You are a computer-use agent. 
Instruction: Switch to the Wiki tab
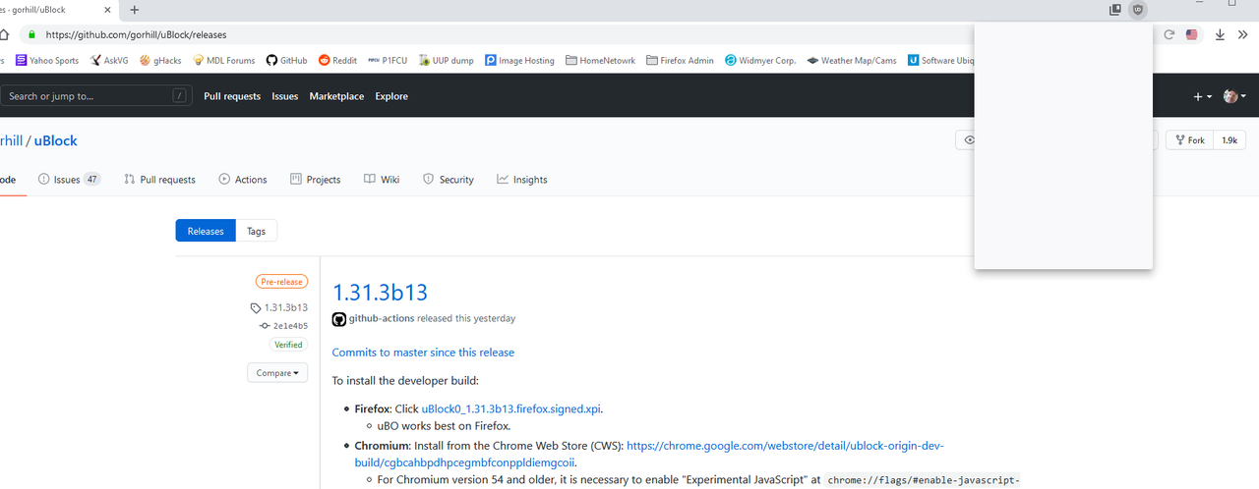point(382,180)
